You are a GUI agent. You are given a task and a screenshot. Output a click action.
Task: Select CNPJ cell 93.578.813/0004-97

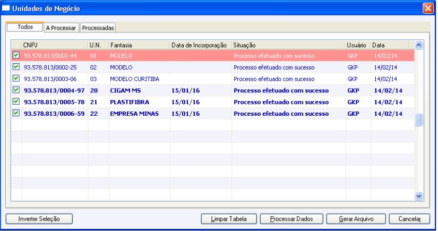pyautogui.click(x=54, y=90)
